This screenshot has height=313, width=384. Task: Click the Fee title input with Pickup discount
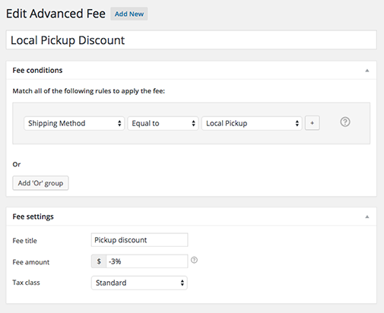pyautogui.click(x=139, y=240)
